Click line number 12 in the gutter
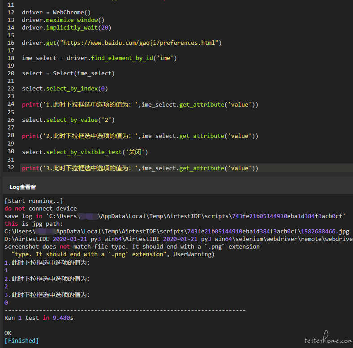This screenshot has width=353, height=348. 11,13
